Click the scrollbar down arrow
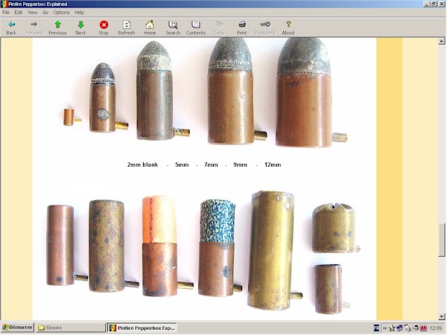This screenshot has height=335, width=447. pos(441,316)
